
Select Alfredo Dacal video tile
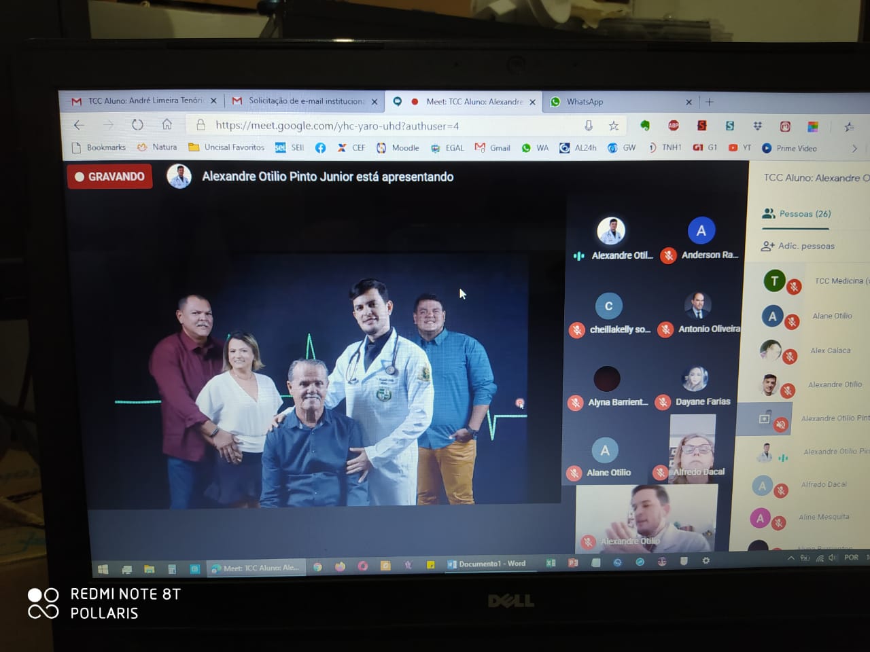pos(693,449)
